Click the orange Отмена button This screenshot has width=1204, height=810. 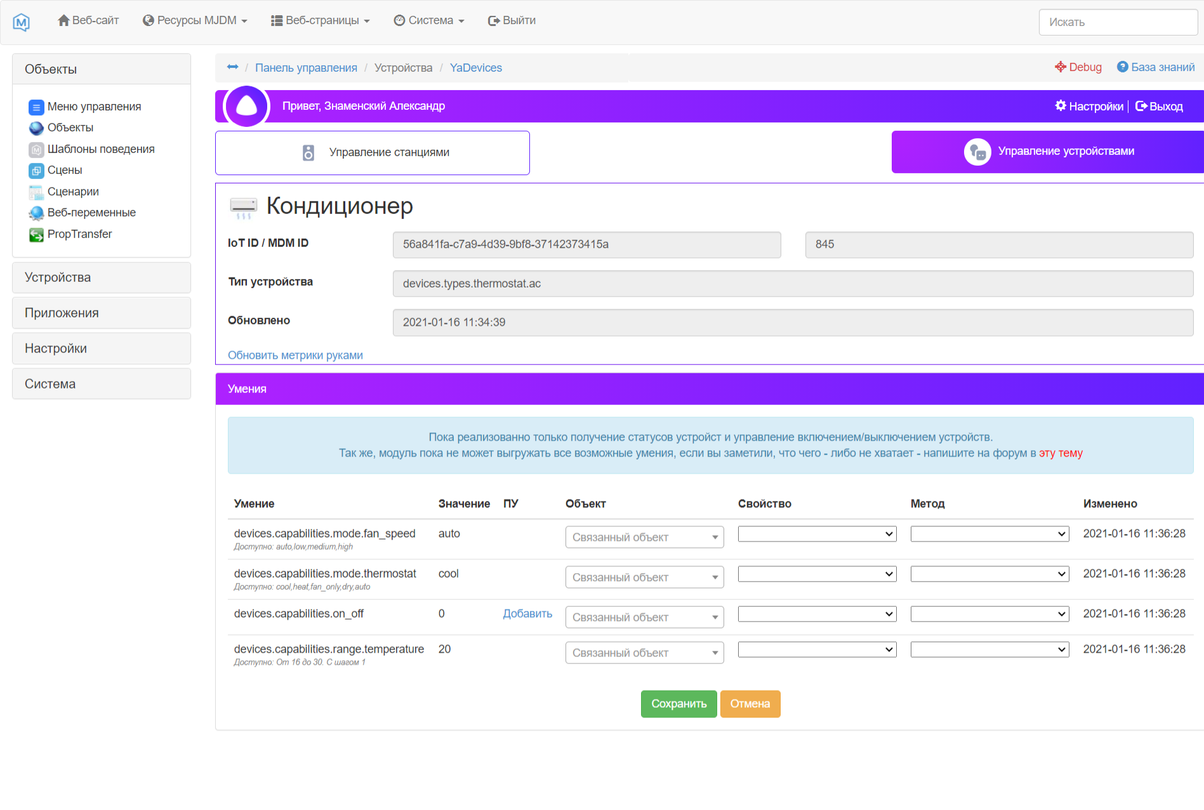point(750,704)
